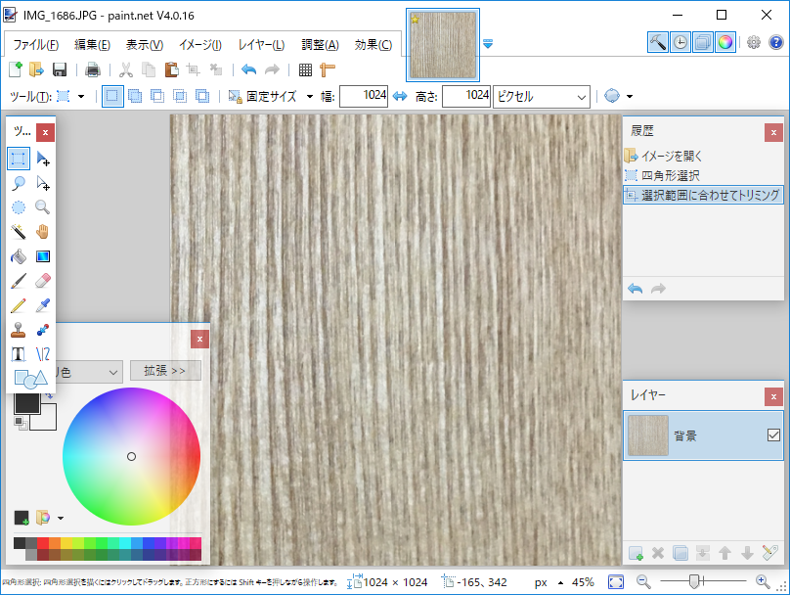Image resolution: width=790 pixels, height=595 pixels.
Task: Swap 幅 and 高さ values button
Action: tap(400, 96)
